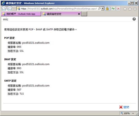The image size is (139, 116).
Task: Open the Tools gear icon
Action: click(135, 9)
